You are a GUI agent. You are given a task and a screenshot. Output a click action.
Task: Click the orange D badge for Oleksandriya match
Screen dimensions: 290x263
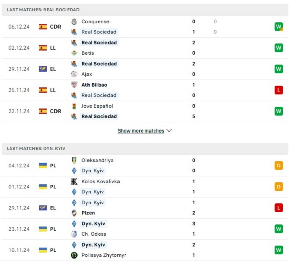point(279,166)
